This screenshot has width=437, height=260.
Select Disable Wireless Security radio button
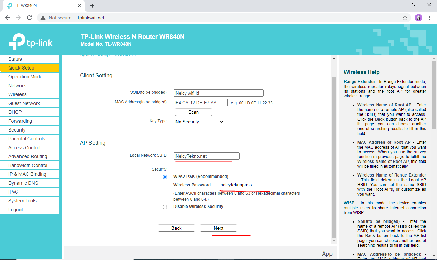pos(165,207)
